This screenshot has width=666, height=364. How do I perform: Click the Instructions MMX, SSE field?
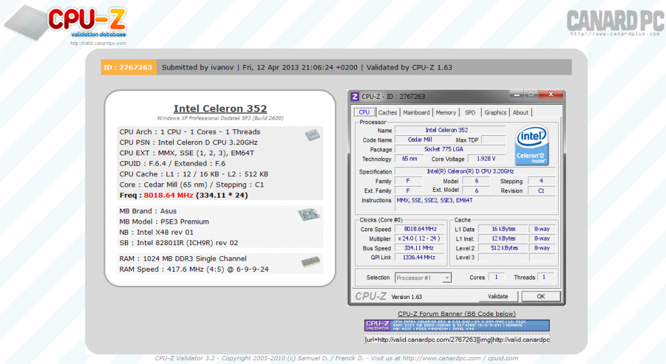coord(475,203)
